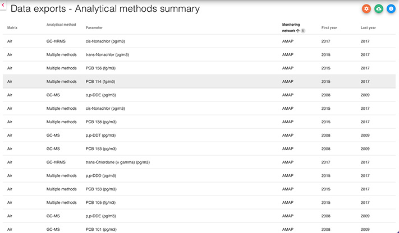Click the sort-order badge beside Monitoring network

[303, 31]
